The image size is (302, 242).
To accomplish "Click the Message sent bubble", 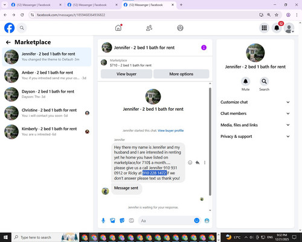I will tap(126, 188).
